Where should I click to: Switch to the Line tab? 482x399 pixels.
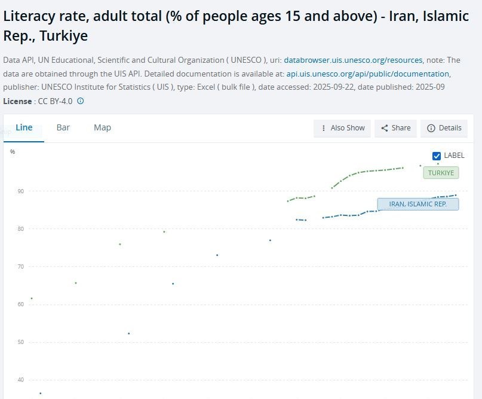(x=24, y=127)
